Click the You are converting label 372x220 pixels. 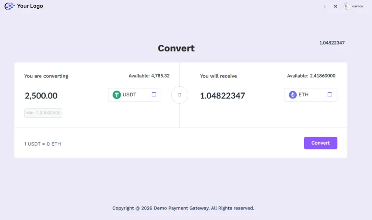tap(46, 76)
